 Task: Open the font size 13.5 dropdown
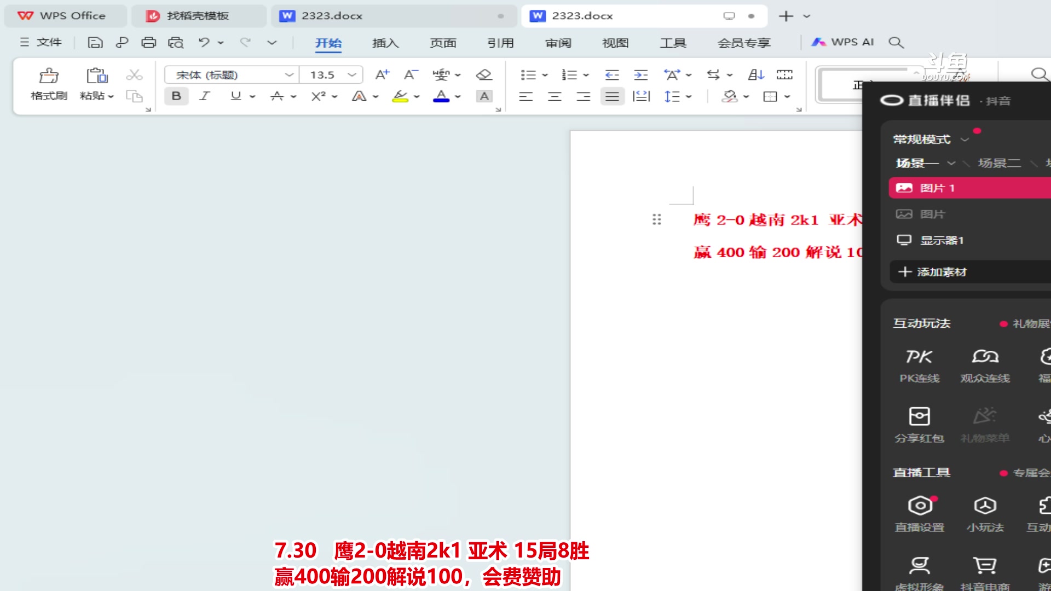352,74
